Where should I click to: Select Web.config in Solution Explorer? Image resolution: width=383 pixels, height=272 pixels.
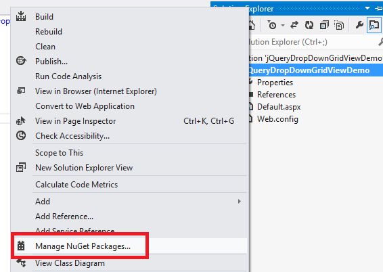point(277,119)
